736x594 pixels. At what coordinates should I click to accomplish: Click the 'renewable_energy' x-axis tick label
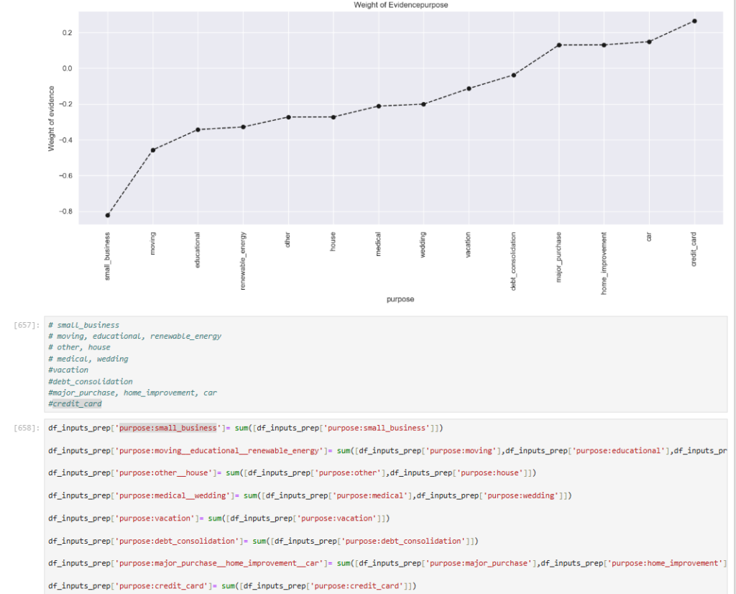coord(244,260)
